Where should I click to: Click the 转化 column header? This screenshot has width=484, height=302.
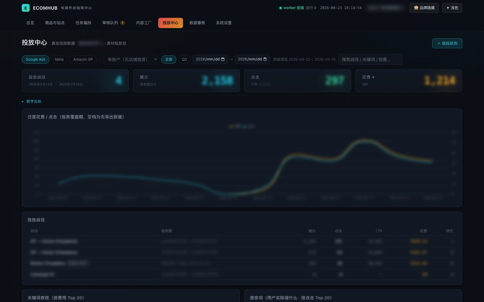point(450,231)
